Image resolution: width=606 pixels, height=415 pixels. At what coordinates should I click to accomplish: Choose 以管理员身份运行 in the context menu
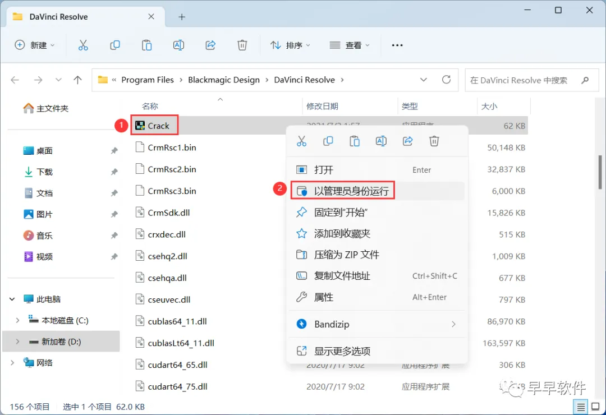(377, 191)
